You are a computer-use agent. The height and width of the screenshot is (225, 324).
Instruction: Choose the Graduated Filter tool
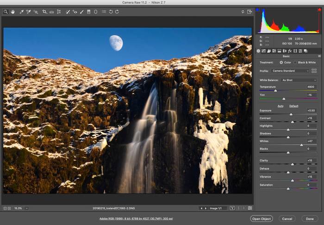coord(88,12)
